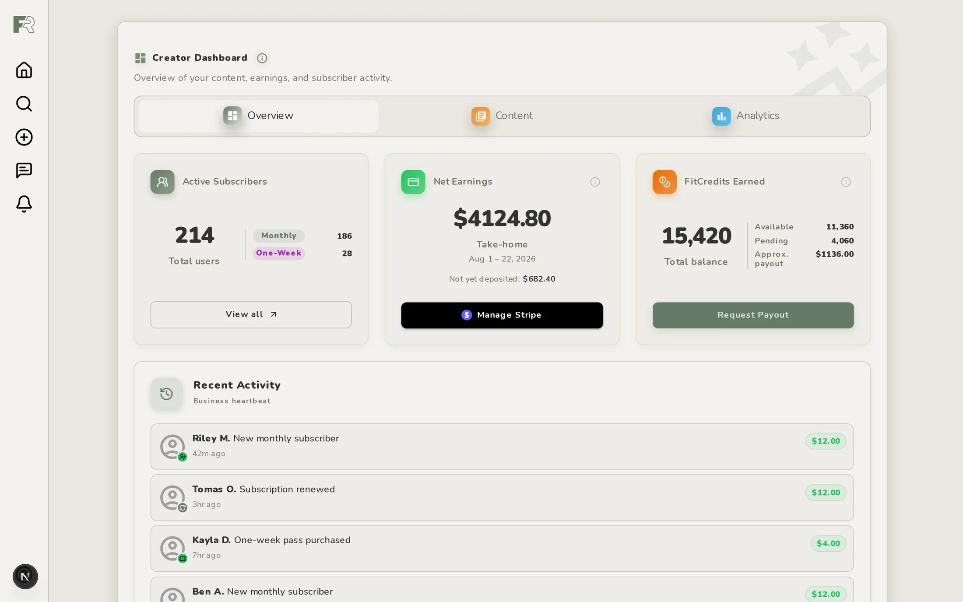This screenshot has height=602, width=963.
Task: Switch to the Content tab
Action: [502, 116]
